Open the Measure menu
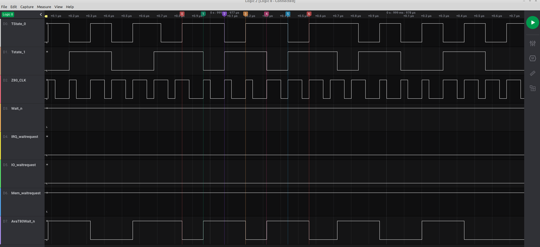The height and width of the screenshot is (247, 540). coord(44,7)
